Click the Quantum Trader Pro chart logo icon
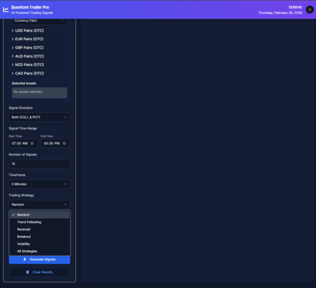This screenshot has height=288, width=316. (6, 9)
